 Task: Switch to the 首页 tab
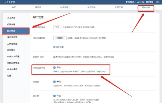(14, 8)
